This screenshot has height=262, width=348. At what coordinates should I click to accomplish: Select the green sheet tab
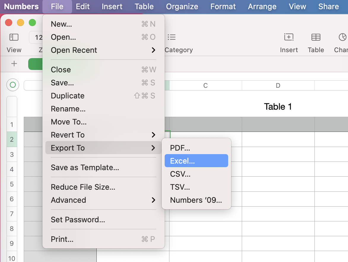pyautogui.click(x=35, y=64)
